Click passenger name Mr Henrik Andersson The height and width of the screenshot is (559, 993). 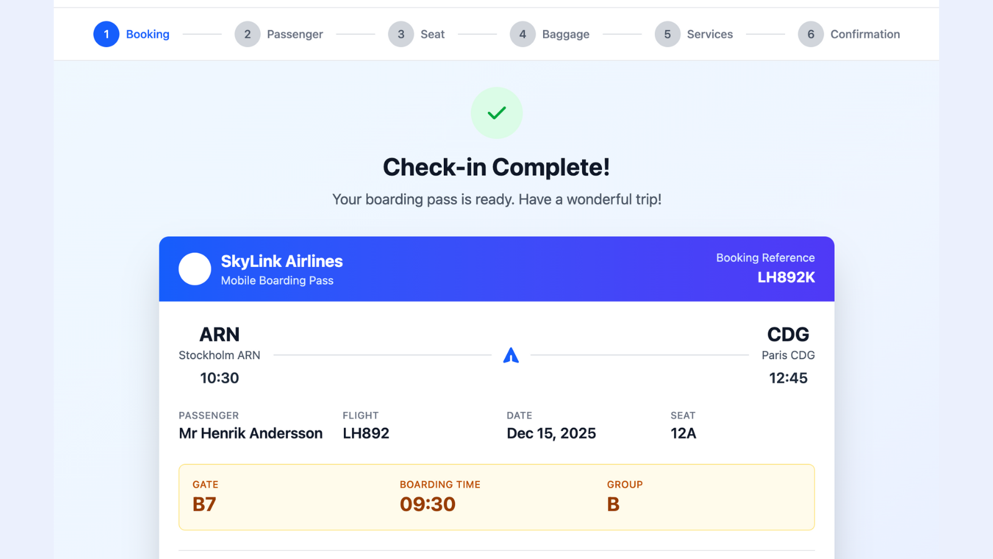pyautogui.click(x=251, y=434)
